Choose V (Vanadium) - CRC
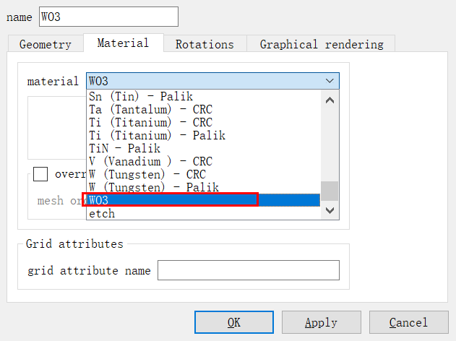456x341 pixels. tap(204, 161)
